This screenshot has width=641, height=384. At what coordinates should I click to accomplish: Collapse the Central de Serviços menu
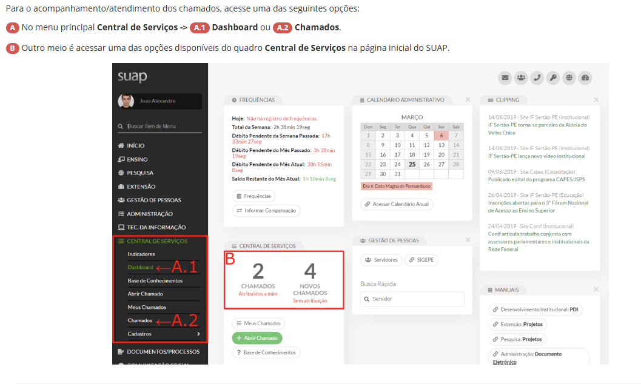pos(156,241)
